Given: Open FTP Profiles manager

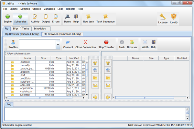Looking at the screenshot, I should (x=13, y=44).
